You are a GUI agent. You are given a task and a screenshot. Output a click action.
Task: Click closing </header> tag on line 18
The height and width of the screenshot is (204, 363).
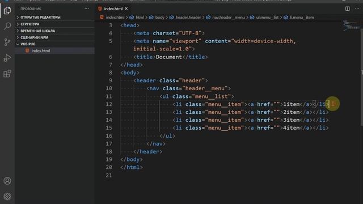tap(147, 151)
